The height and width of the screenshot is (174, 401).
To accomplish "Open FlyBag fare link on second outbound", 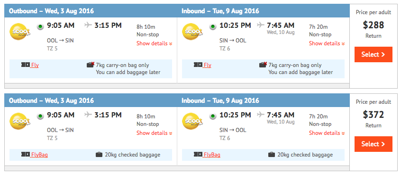I will pos(39,155).
